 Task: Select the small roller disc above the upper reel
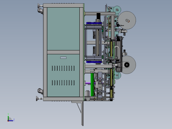tap(117, 10)
